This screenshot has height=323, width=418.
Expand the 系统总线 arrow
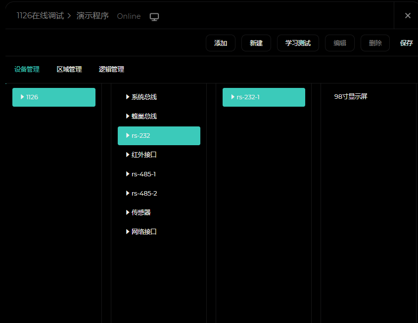pyautogui.click(x=128, y=97)
